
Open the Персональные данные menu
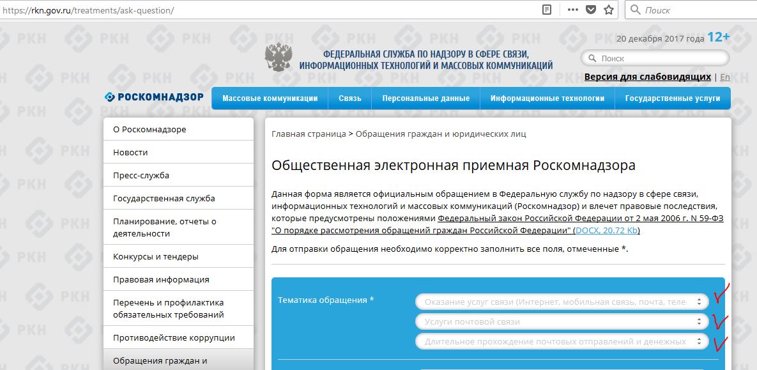(426, 98)
